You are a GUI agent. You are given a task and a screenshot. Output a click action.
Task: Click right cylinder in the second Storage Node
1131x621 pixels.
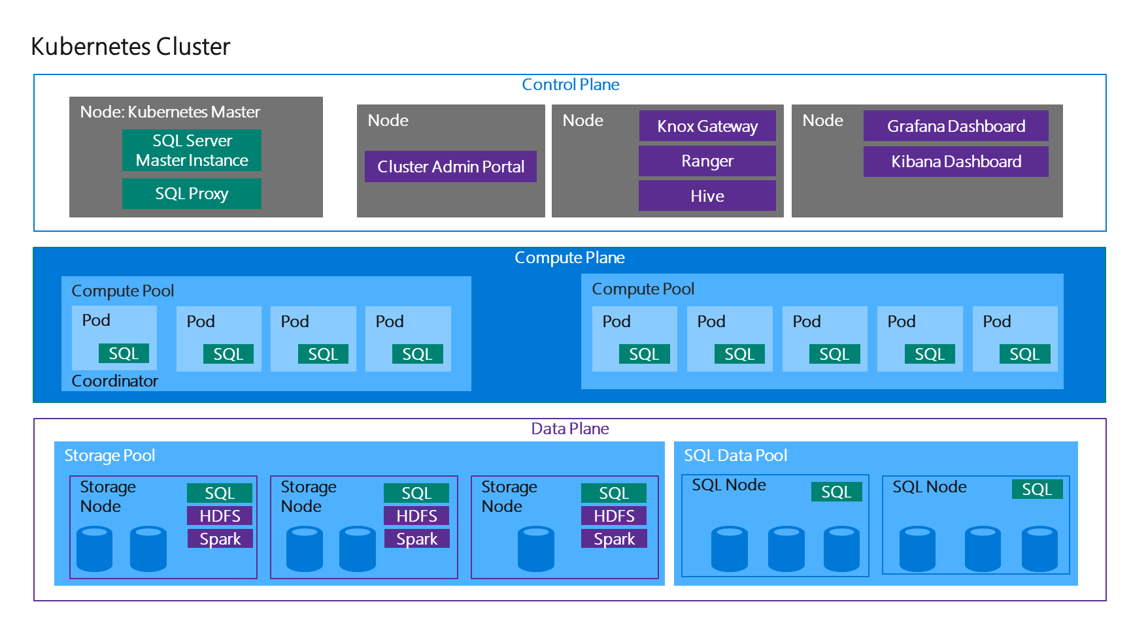[x=358, y=549]
